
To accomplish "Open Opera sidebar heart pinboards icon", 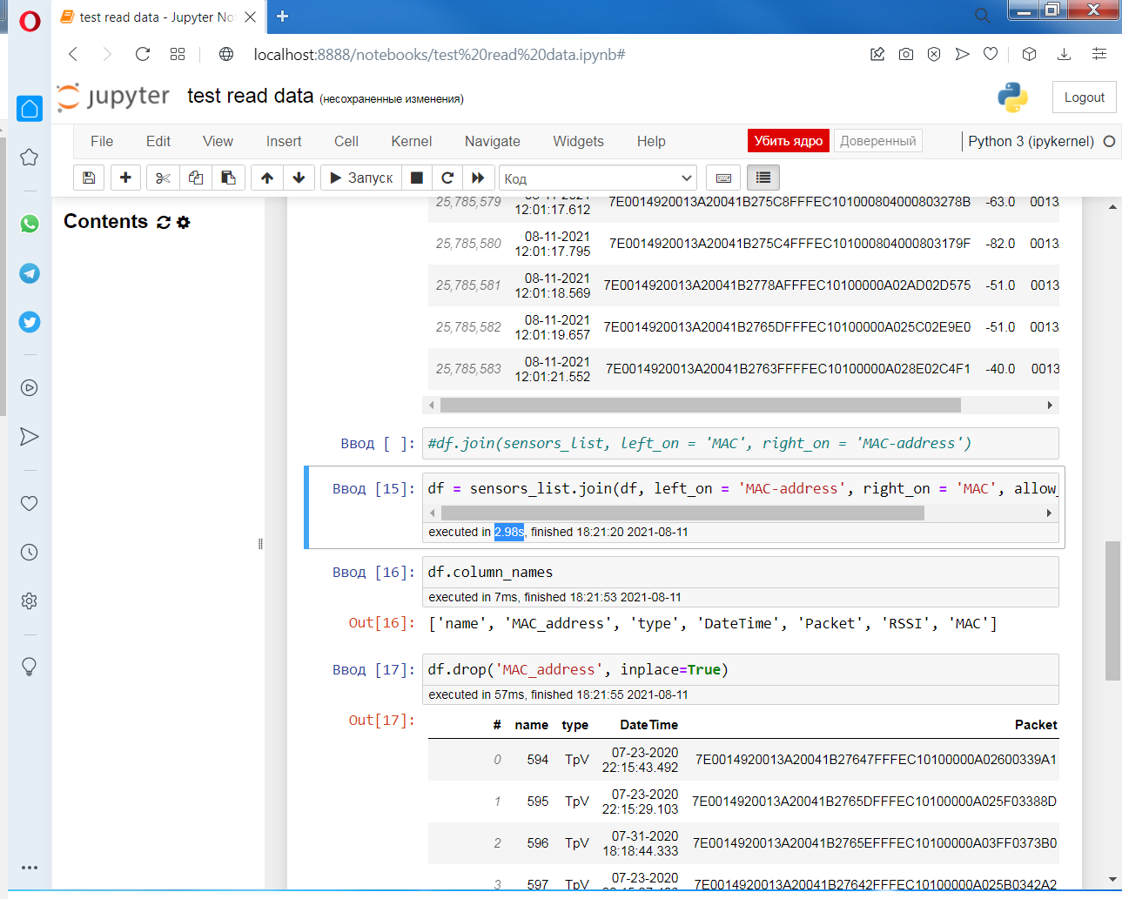I will click(30, 503).
